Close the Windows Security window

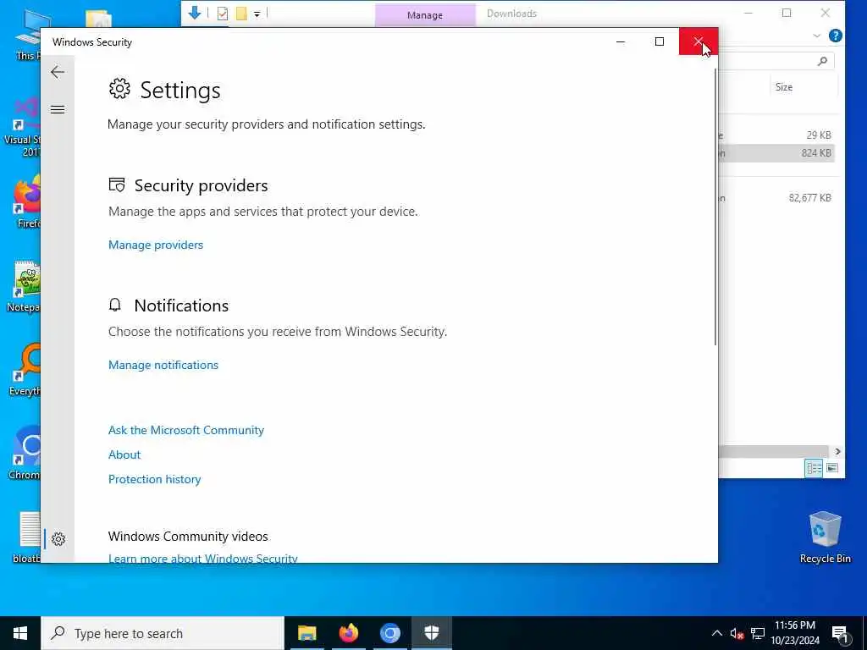click(x=699, y=41)
